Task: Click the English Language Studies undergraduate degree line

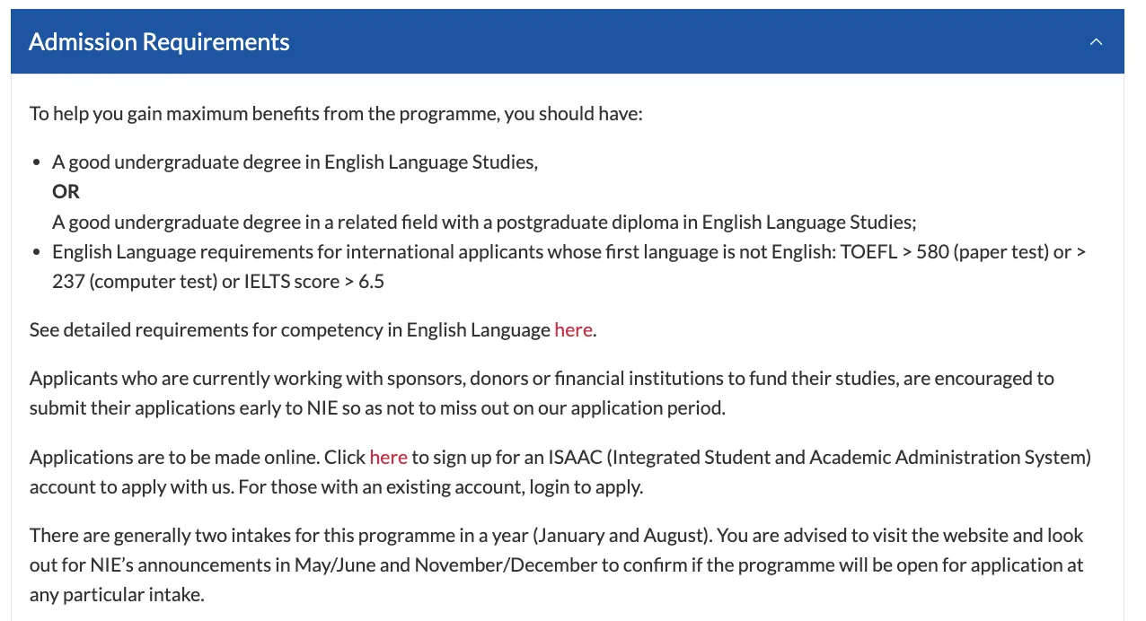Action: (x=295, y=162)
